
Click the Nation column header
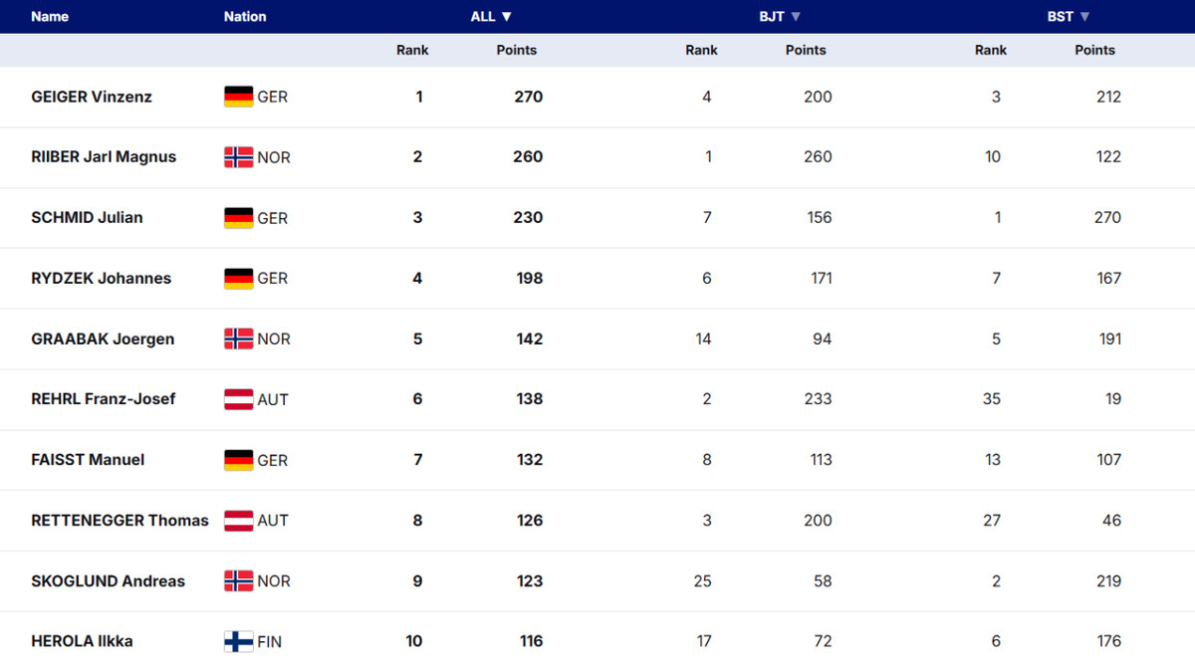pyautogui.click(x=245, y=17)
